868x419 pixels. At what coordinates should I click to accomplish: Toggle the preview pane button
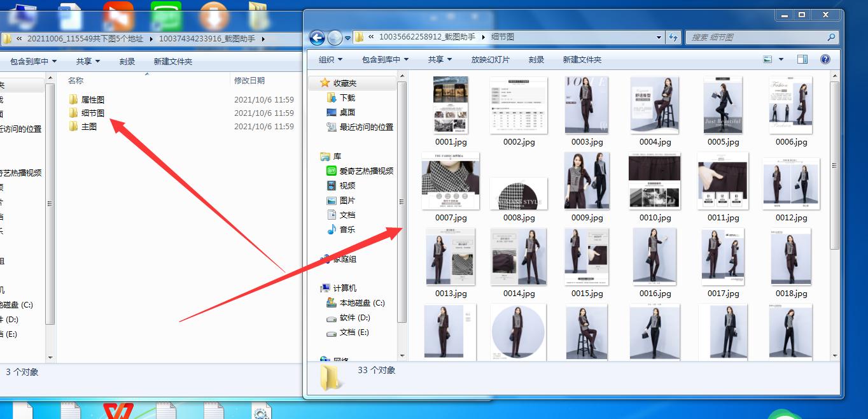point(802,59)
